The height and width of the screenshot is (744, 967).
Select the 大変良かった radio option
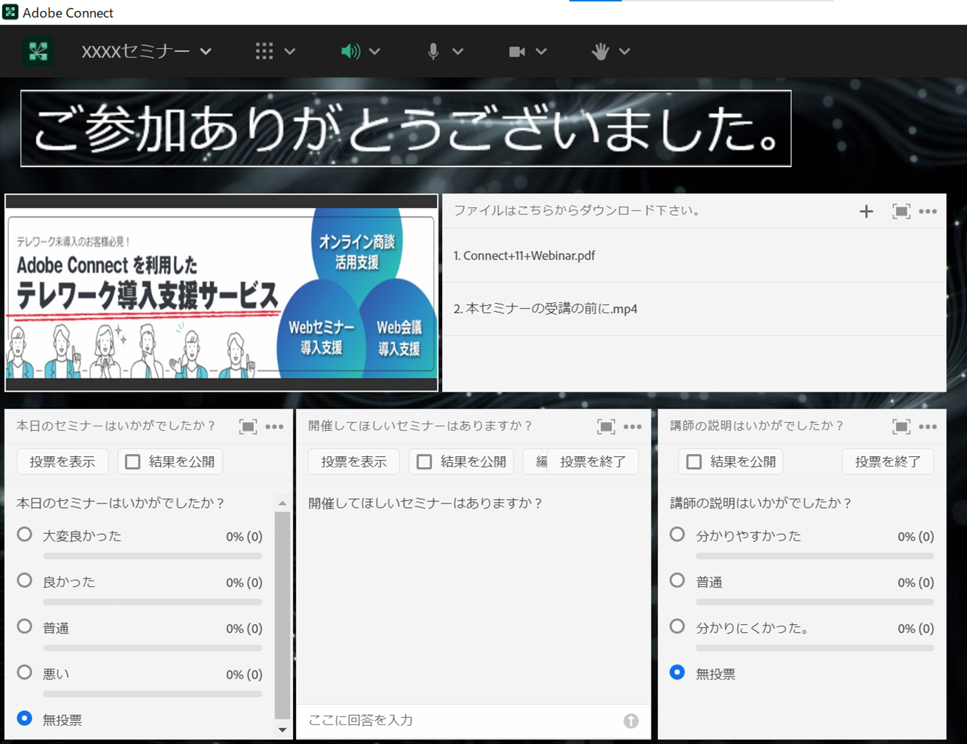pos(25,535)
